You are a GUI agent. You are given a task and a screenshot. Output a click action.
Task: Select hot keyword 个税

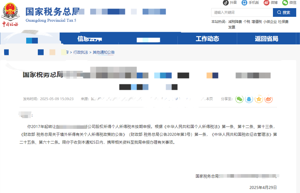tap(247, 22)
